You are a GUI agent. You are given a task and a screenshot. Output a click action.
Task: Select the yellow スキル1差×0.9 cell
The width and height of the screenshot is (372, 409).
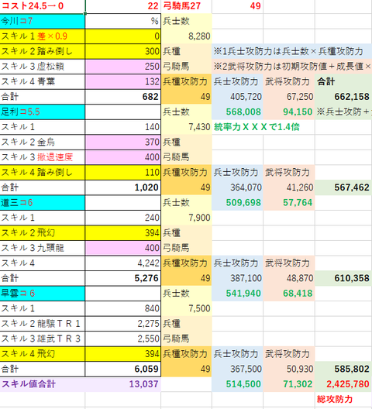point(43,36)
